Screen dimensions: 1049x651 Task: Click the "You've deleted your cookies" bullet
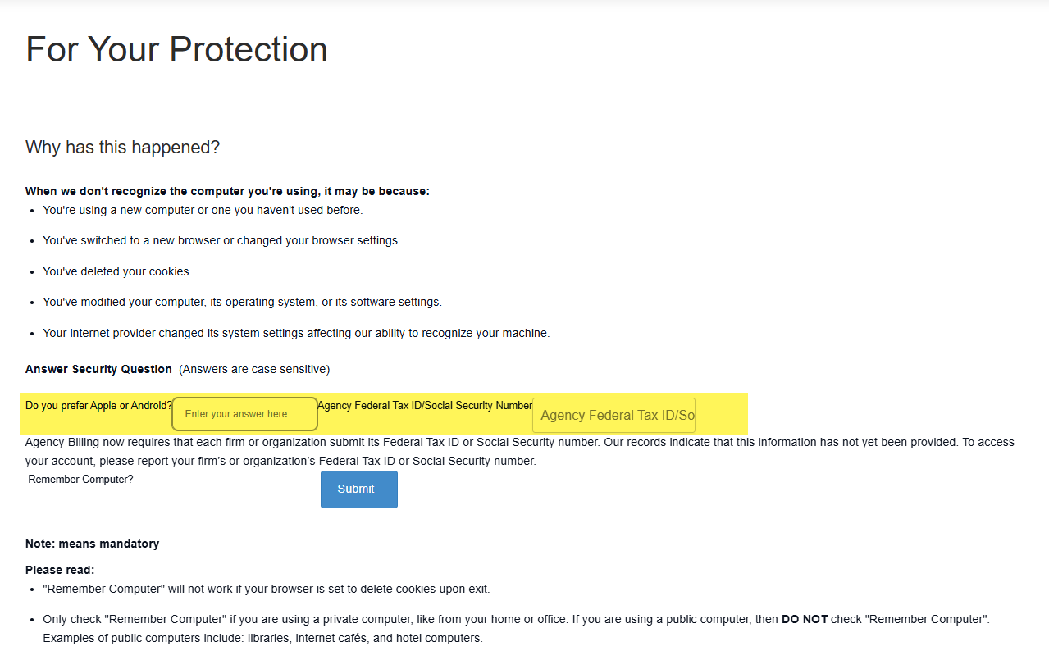117,271
